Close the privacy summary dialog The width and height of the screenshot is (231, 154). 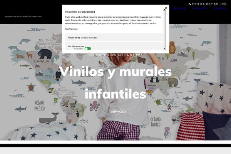(x=166, y=8)
